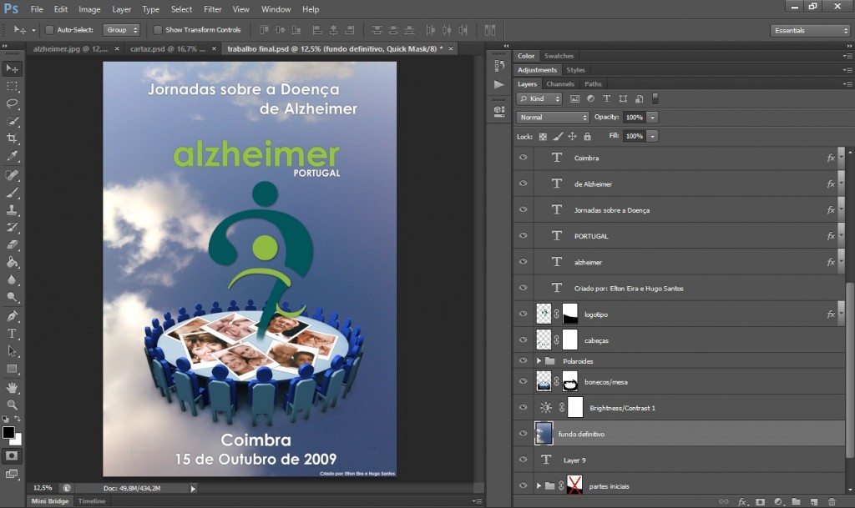Viewport: 855px width, 508px height.
Task: Switch to the cartaz.psd document tab
Action: 167,48
